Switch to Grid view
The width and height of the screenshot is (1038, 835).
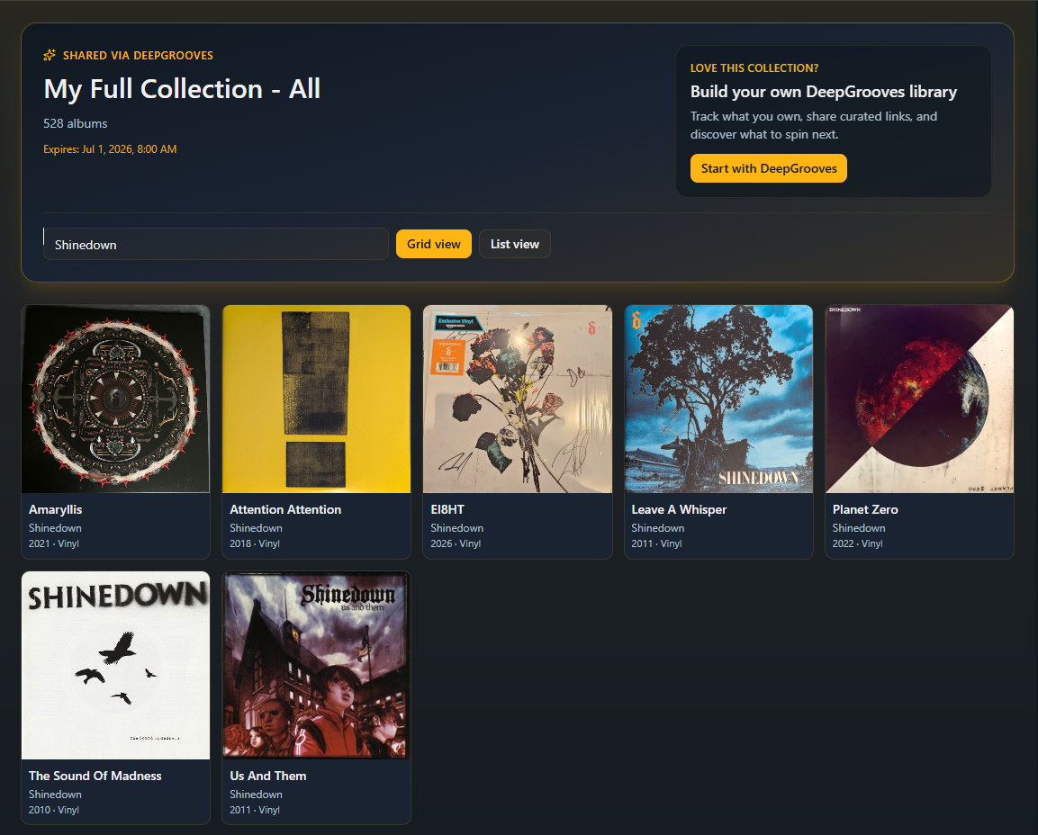pyautogui.click(x=434, y=244)
